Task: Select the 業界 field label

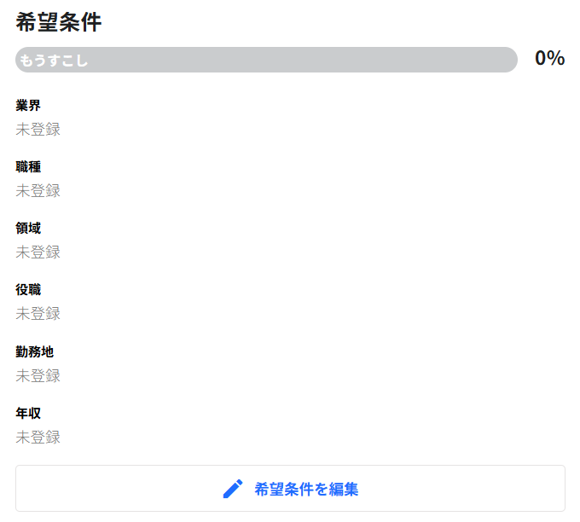Action: tap(28, 106)
